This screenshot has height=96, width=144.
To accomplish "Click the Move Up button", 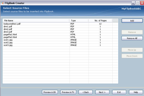I will point(132,50).
